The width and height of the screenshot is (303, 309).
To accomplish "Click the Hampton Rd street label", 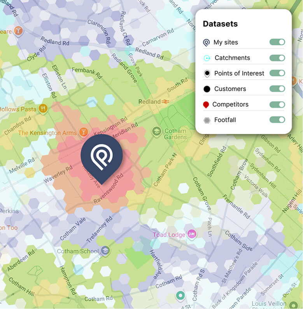I will click(x=68, y=280).
